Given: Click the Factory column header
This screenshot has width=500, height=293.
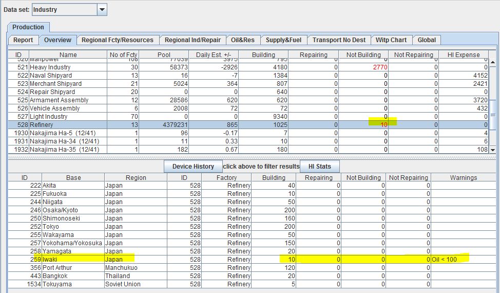Looking at the screenshot, I should (x=226, y=178).
